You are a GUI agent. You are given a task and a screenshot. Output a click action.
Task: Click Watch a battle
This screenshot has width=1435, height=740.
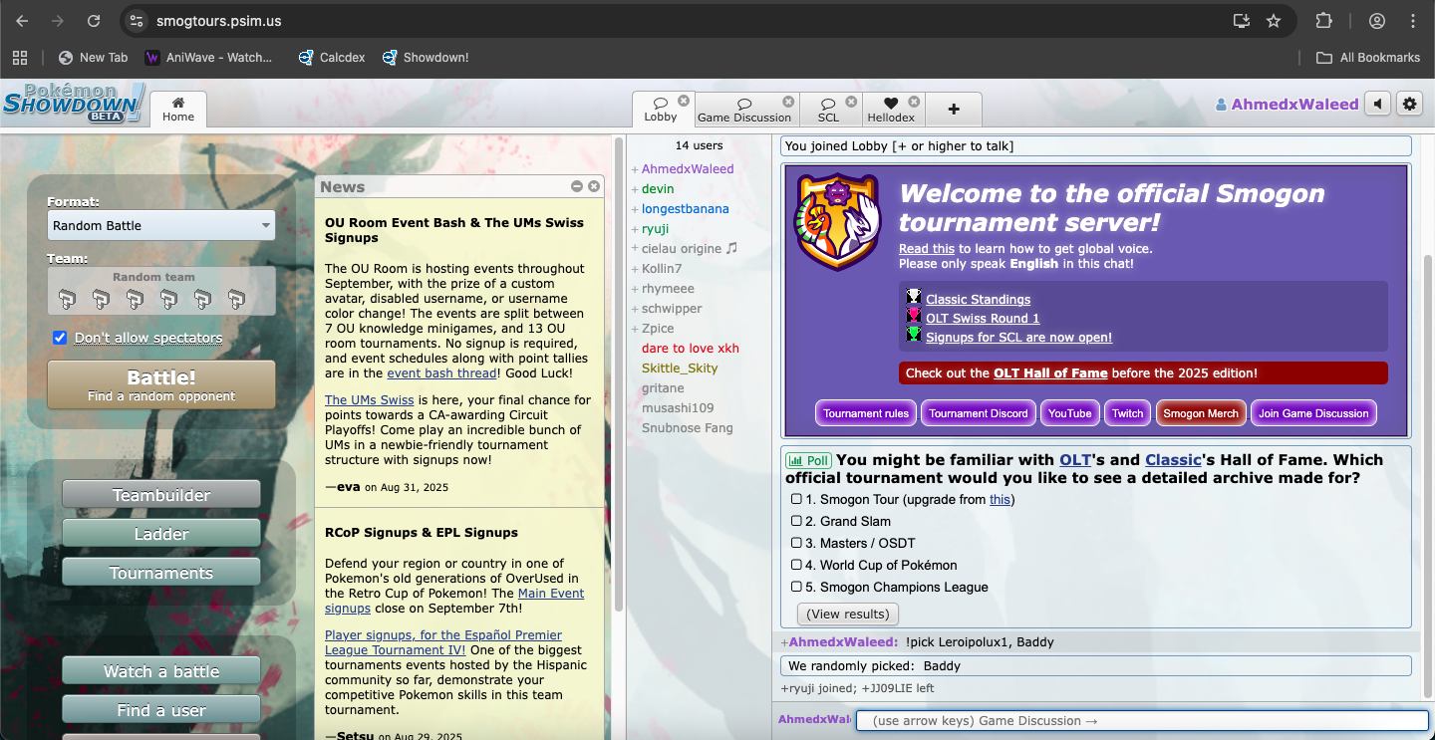pos(161,671)
